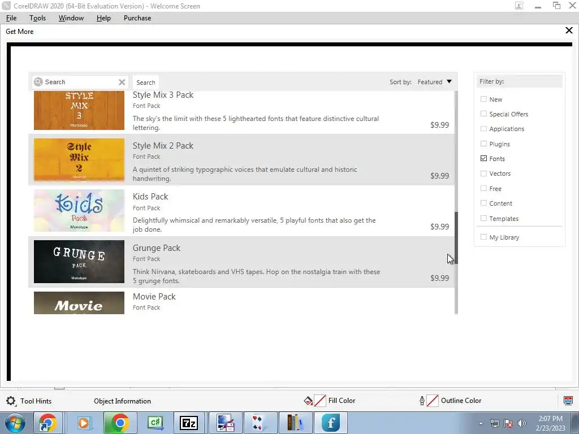
Task: Open Chrome shortcut in taskbar
Action: [x=47, y=423]
